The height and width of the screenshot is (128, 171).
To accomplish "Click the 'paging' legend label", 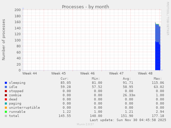I will tap(15, 104).
